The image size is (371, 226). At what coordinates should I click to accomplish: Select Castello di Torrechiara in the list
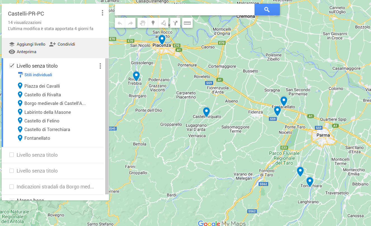47,129
